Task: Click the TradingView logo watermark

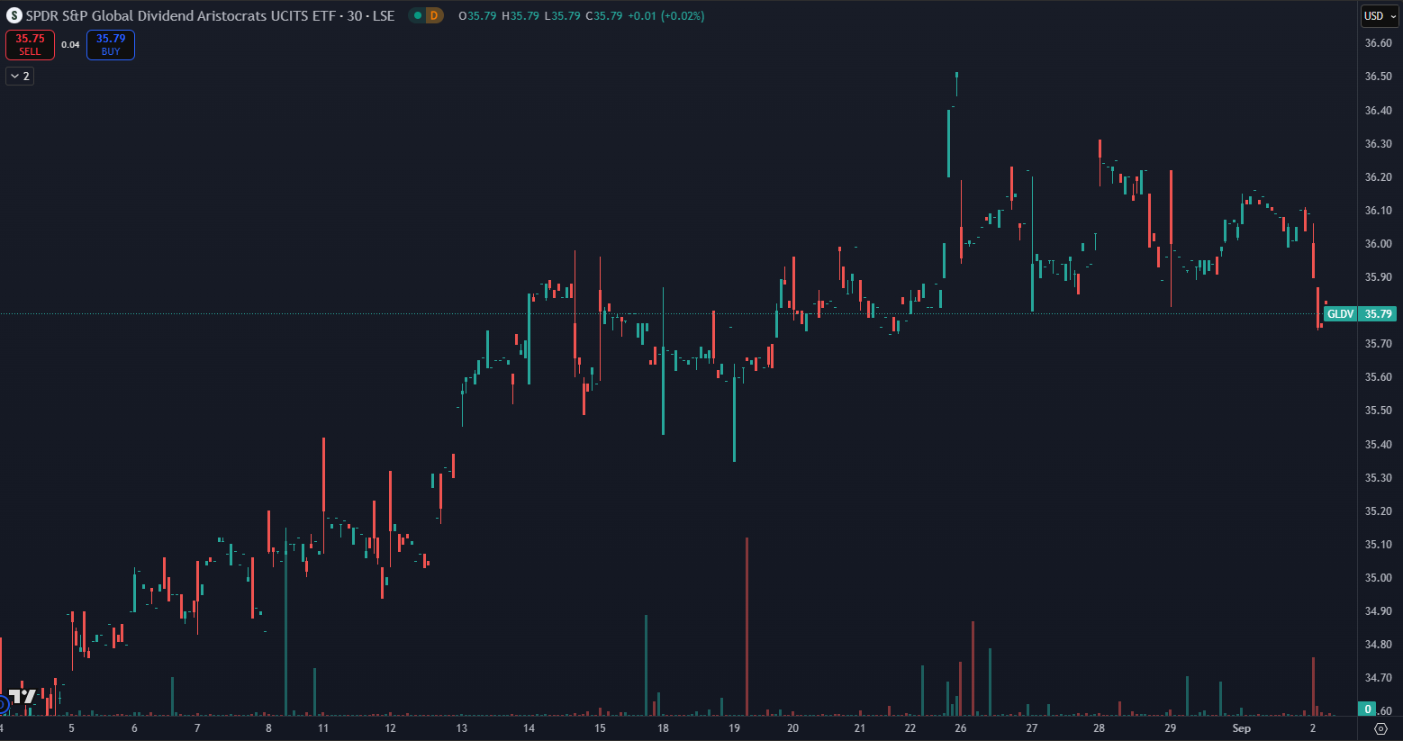Action: click(23, 696)
